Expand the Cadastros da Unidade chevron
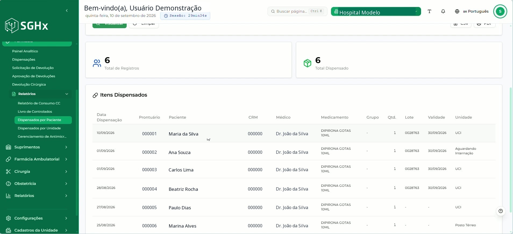 click(66, 230)
